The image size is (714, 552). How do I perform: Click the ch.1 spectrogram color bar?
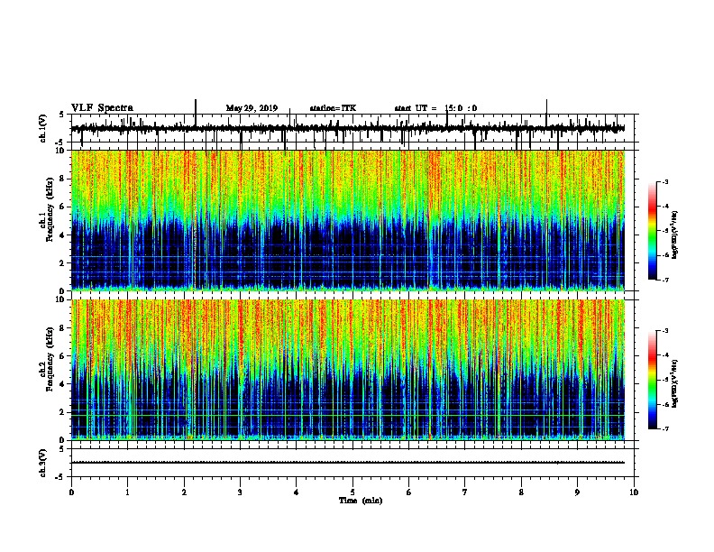[653, 231]
